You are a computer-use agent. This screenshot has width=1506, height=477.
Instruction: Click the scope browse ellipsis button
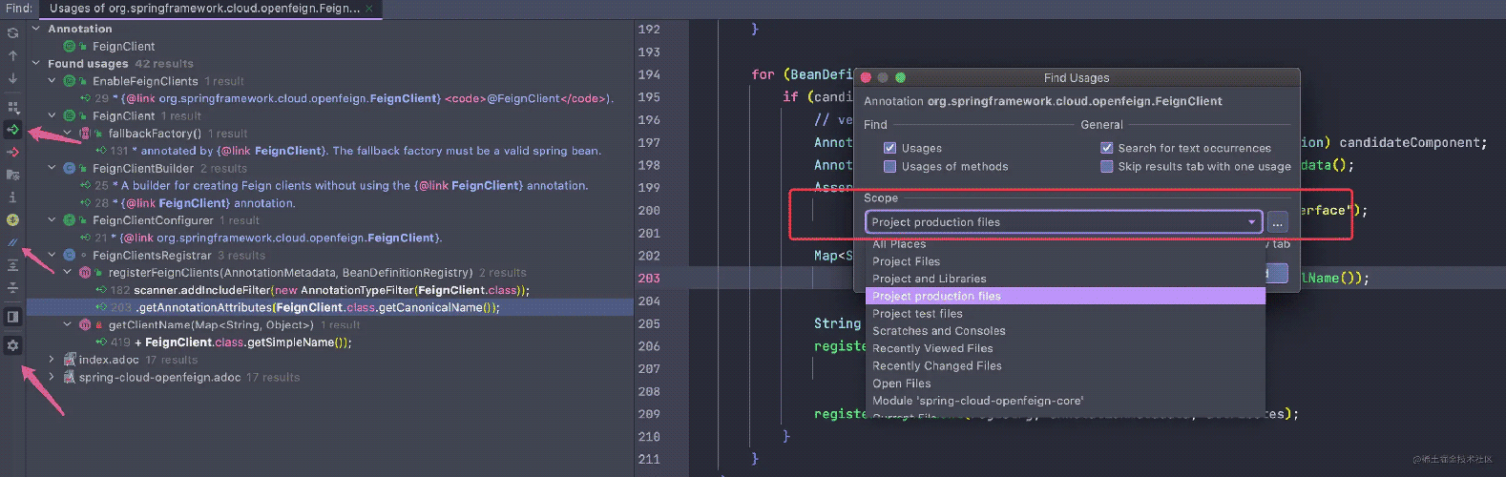[1277, 222]
